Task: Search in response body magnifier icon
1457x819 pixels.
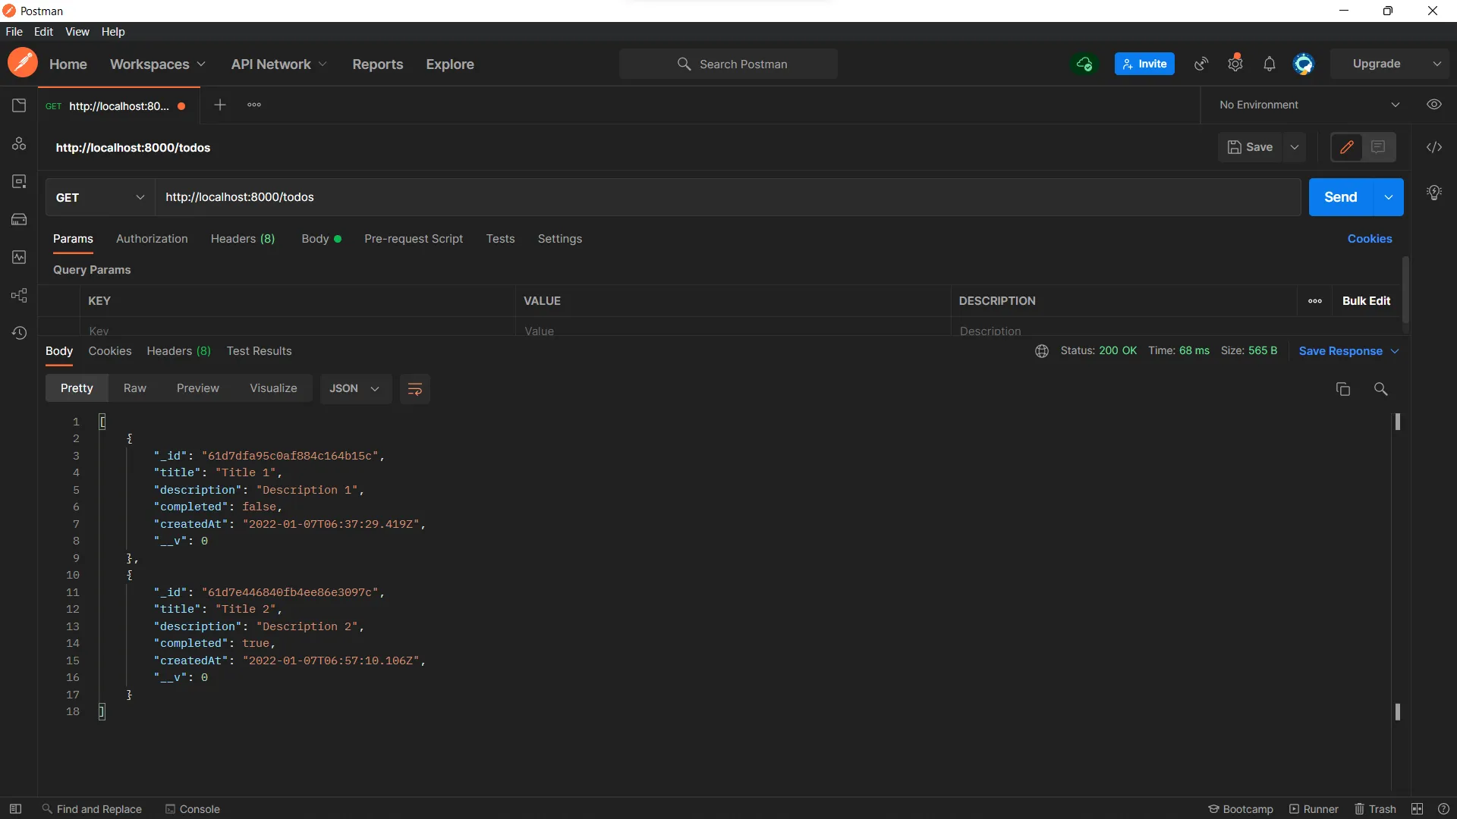Action: click(1381, 389)
